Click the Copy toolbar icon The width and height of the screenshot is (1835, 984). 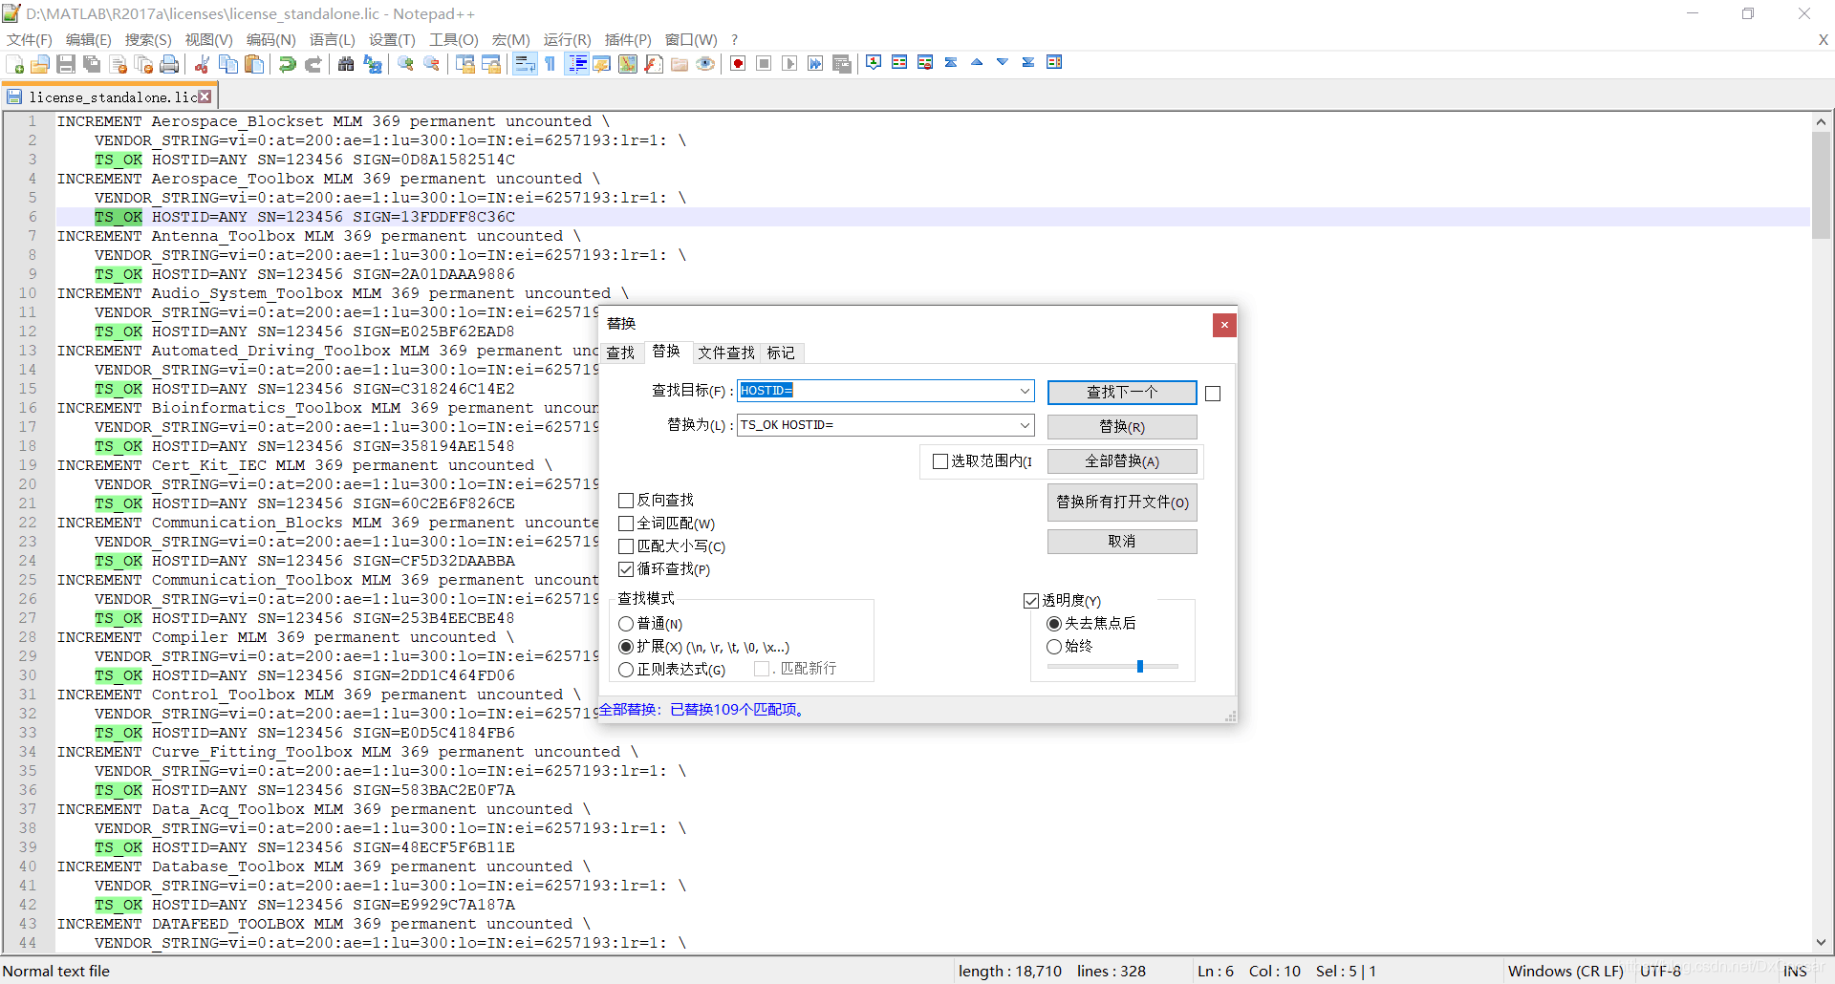pos(228,64)
